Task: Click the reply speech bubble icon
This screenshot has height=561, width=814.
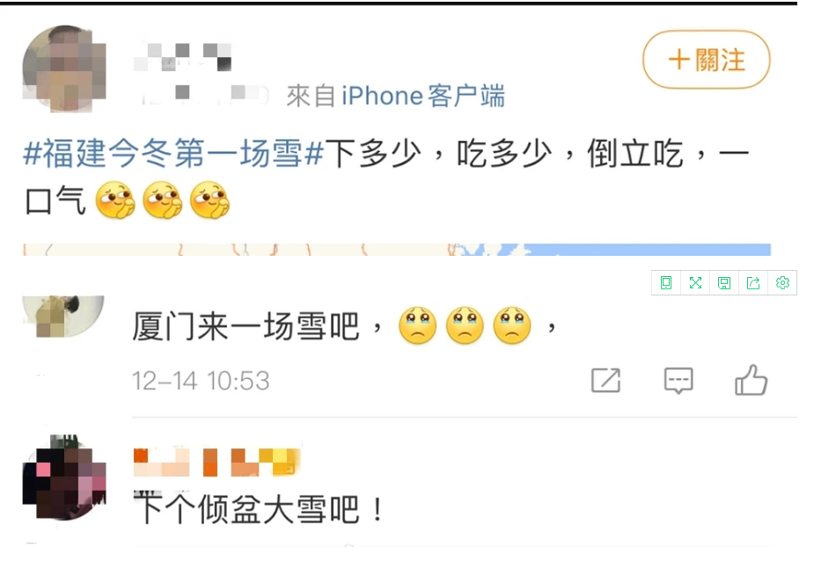Action: (678, 381)
